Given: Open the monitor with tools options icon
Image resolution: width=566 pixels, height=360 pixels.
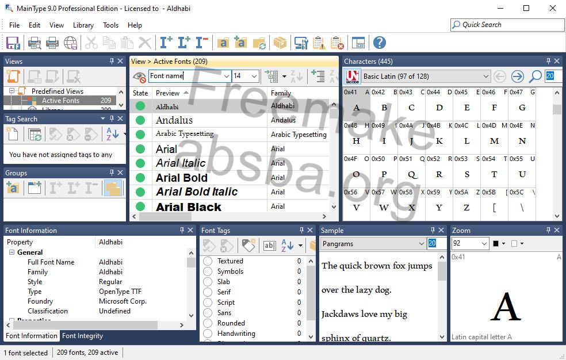Looking at the screenshot, I should pyautogui.click(x=301, y=43).
